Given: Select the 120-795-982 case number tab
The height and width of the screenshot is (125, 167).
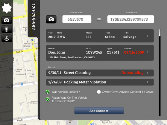Looking at the screenshot, I should 33,17.
